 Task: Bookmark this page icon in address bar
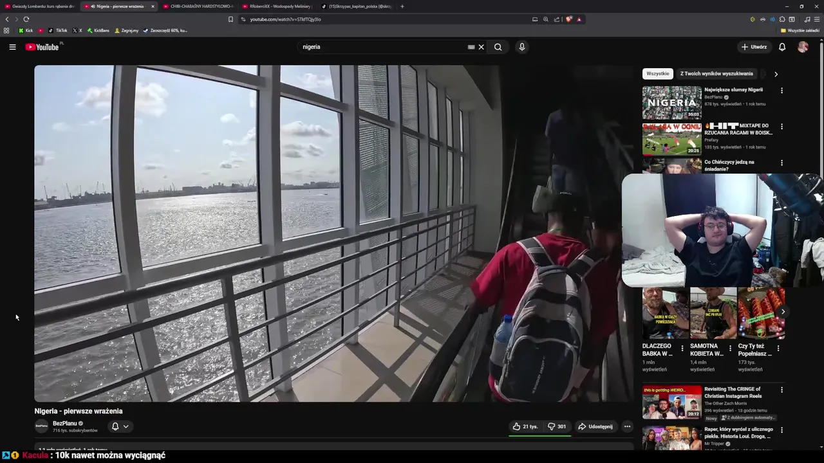click(x=230, y=19)
